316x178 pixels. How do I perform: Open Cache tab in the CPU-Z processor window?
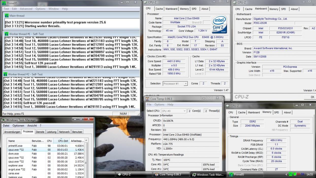click(x=159, y=9)
